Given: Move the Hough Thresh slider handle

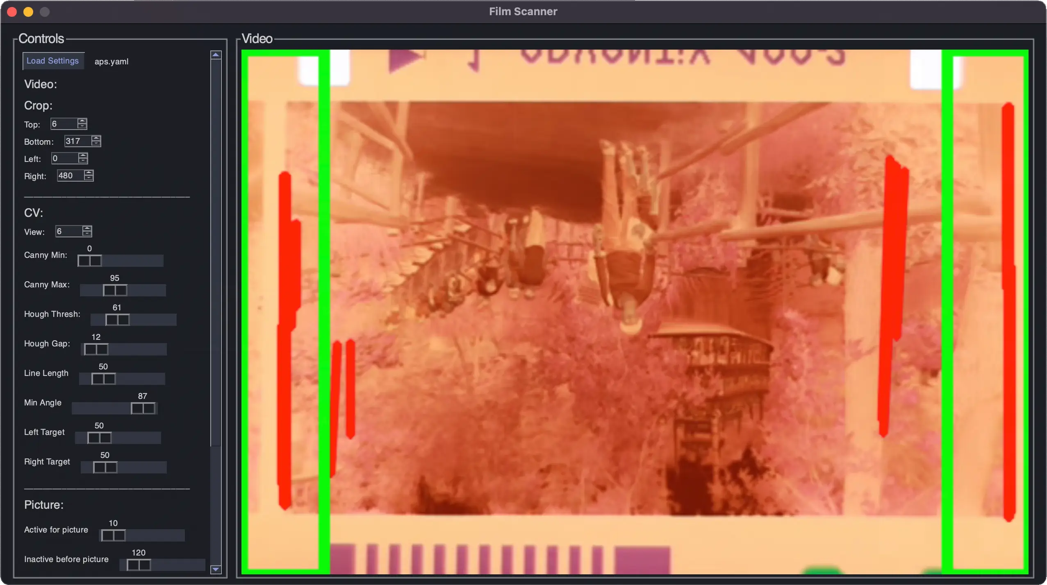Looking at the screenshot, I should point(119,319).
